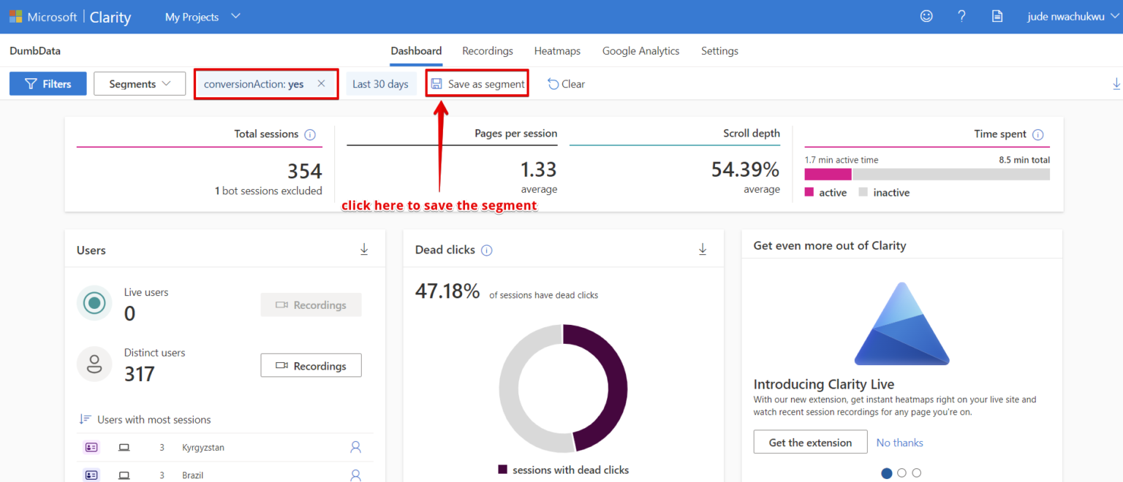Click the Get the extension button

pos(810,442)
